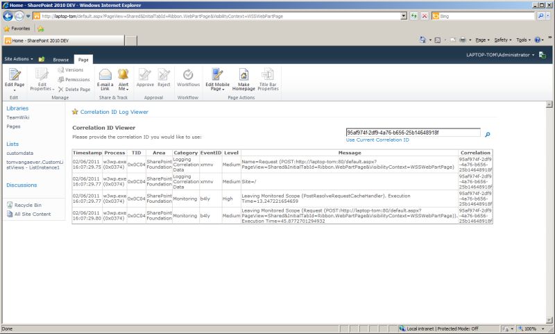Open the TeamWiki library link
Viewport: 555px width, 334px height.
[x=18, y=117]
